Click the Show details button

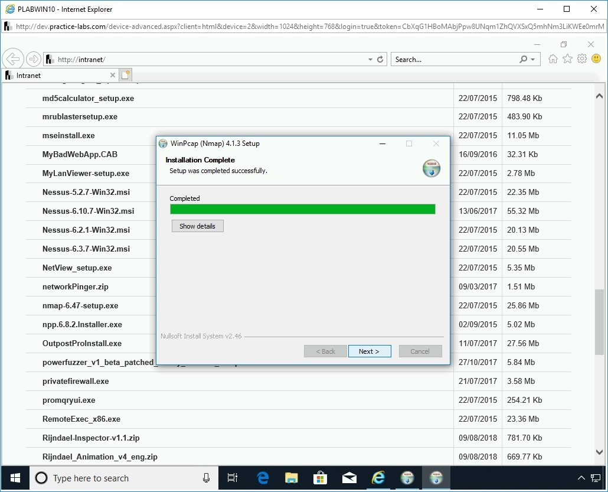(x=197, y=226)
